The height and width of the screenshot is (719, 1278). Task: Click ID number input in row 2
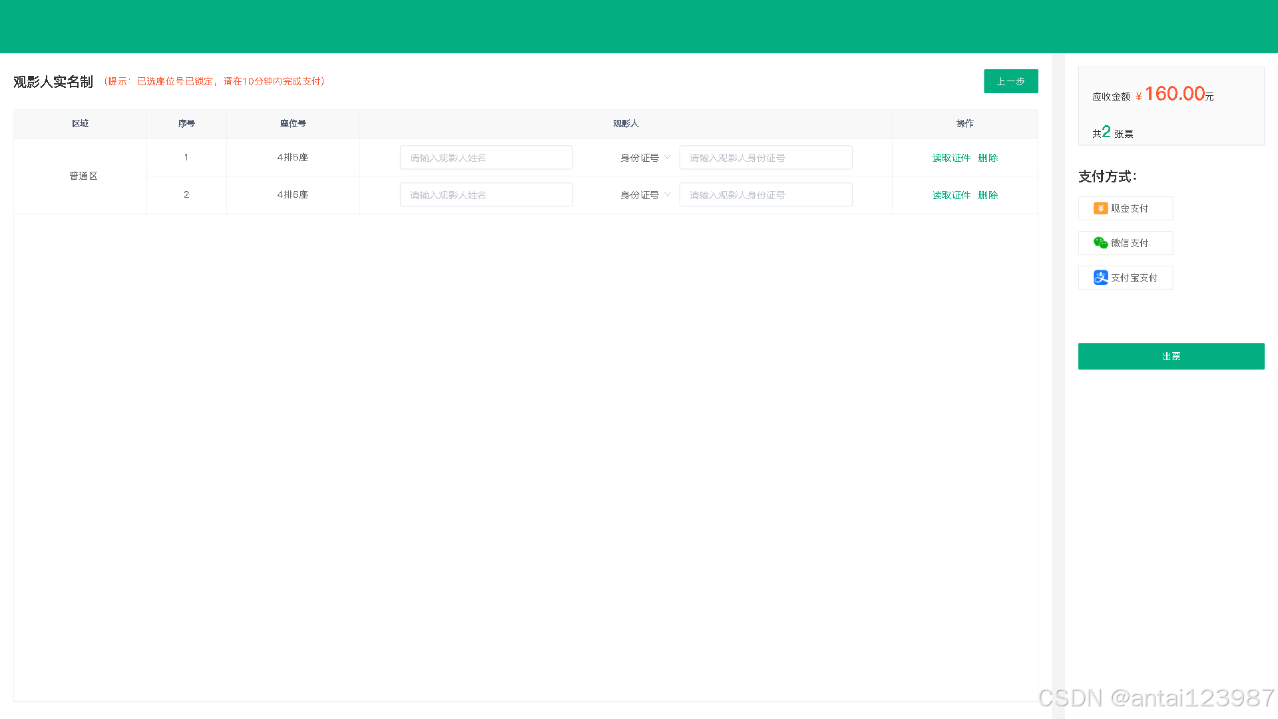765,195
